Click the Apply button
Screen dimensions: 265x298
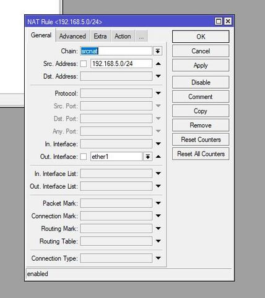tap(201, 65)
